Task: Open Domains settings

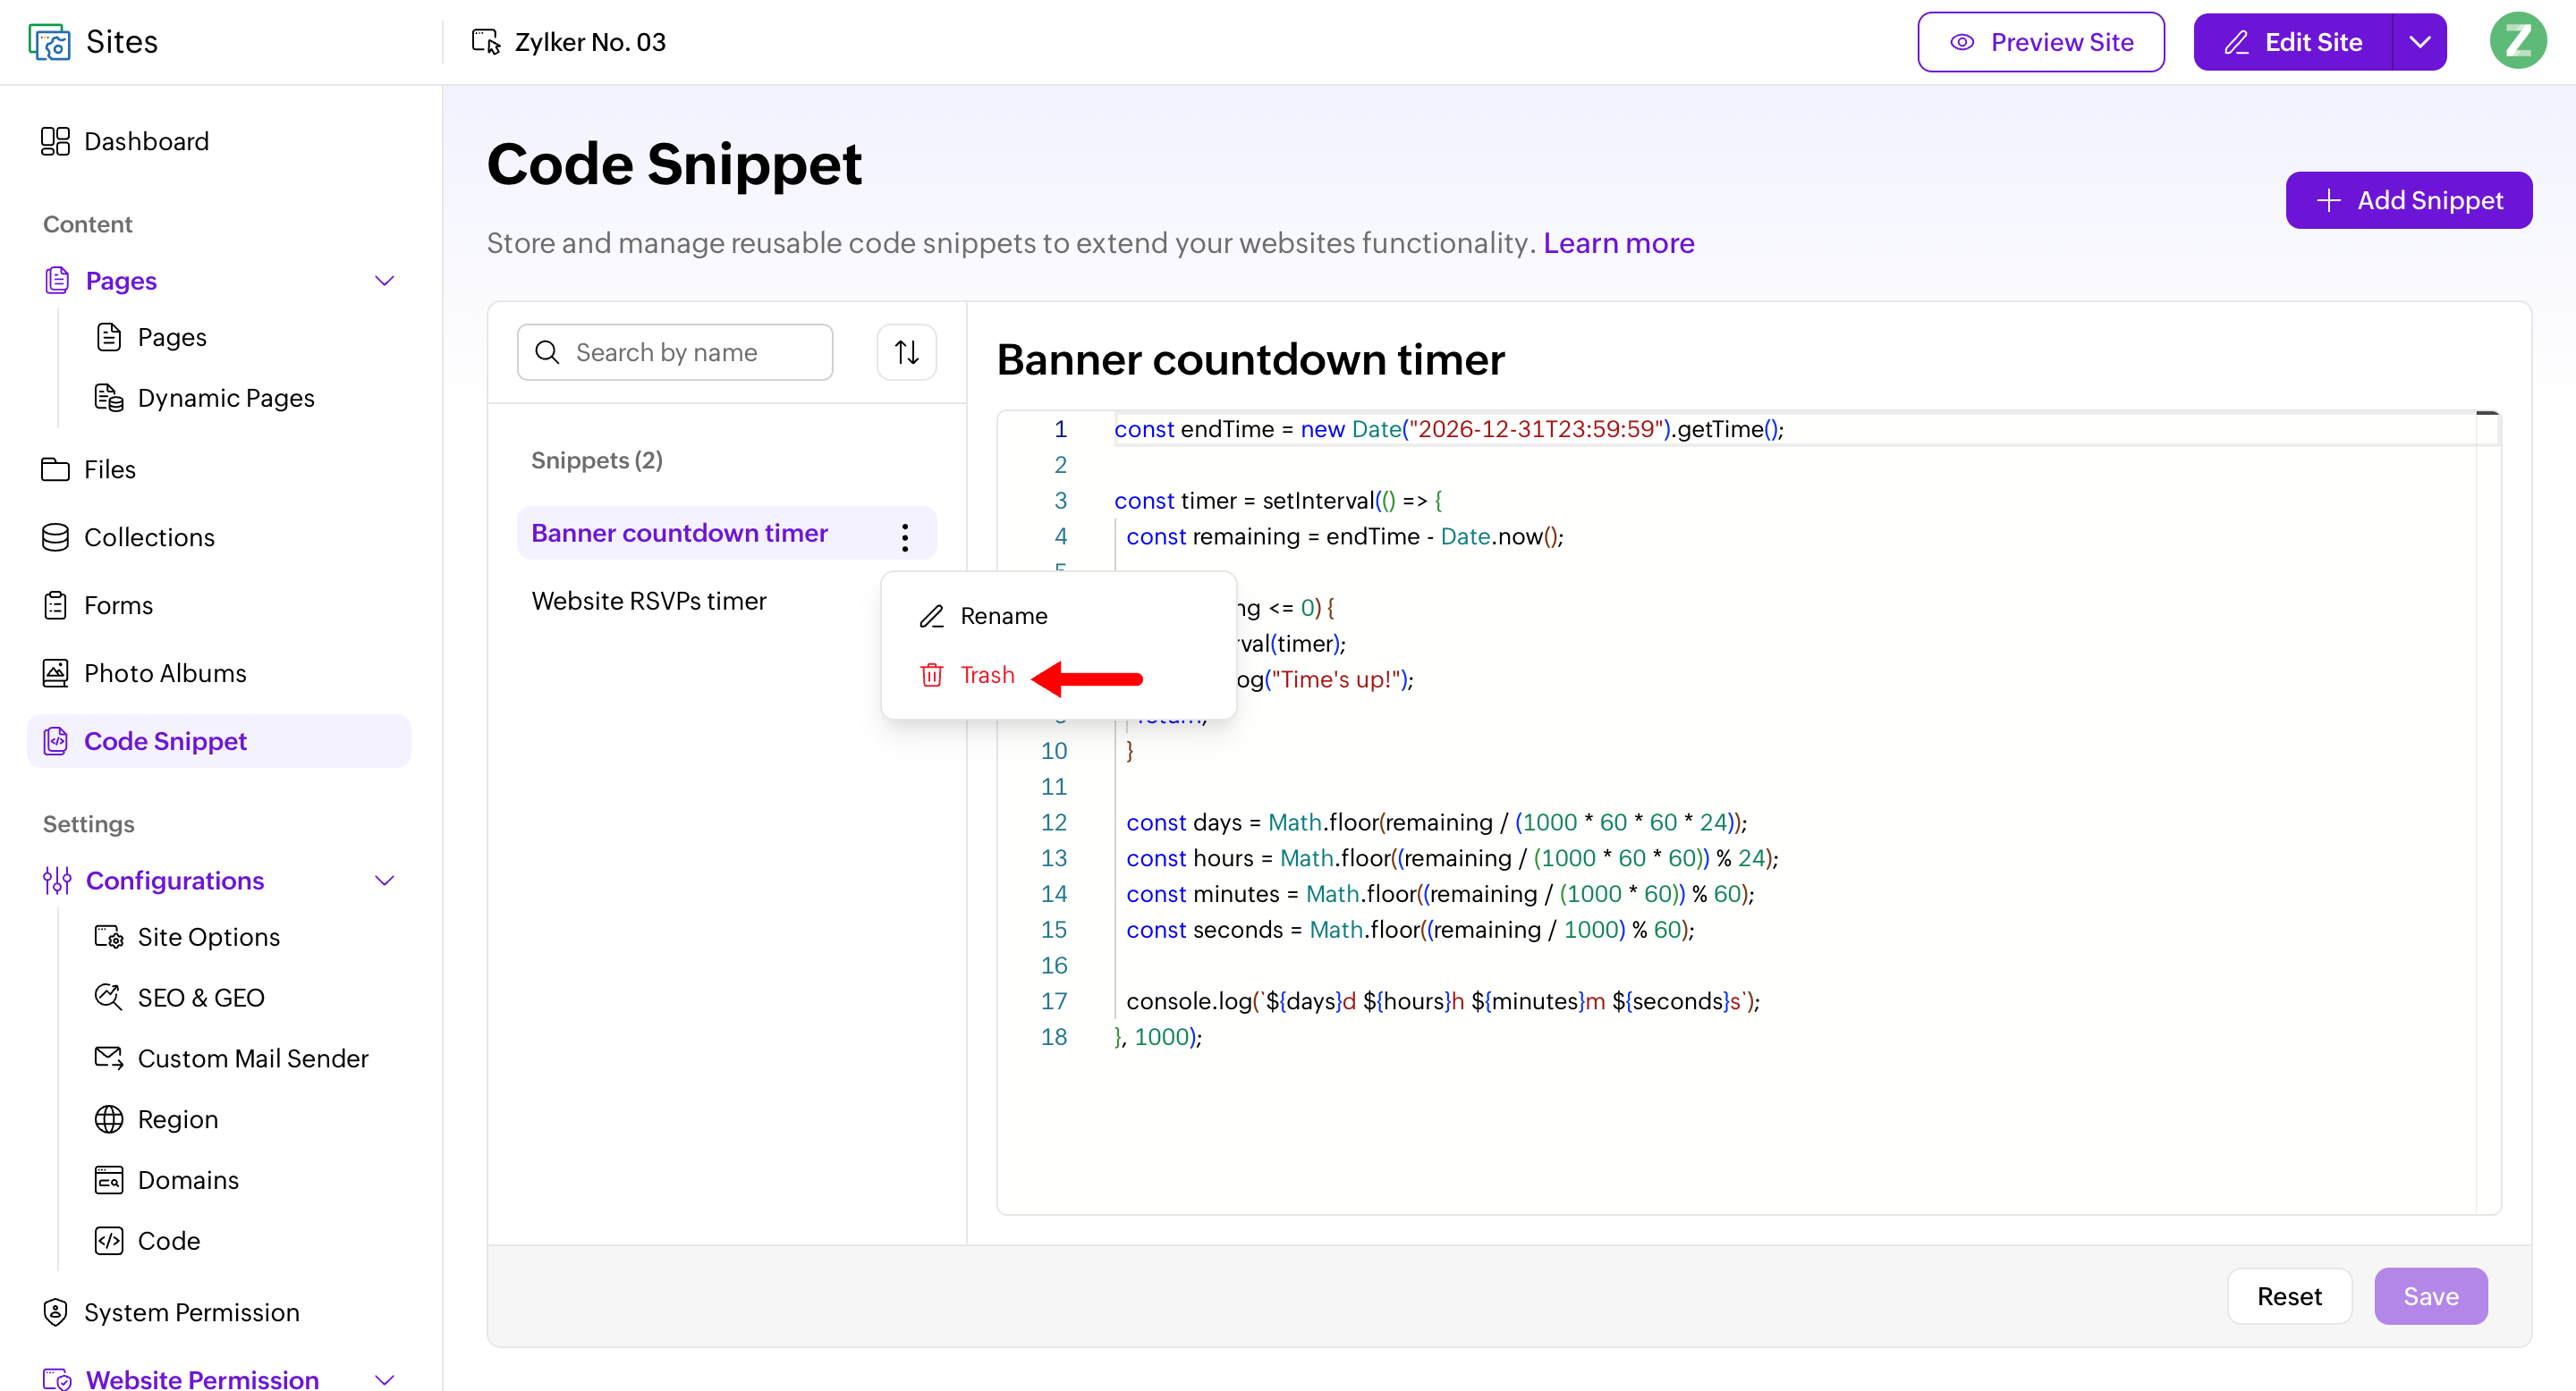Action: click(x=166, y=1181)
